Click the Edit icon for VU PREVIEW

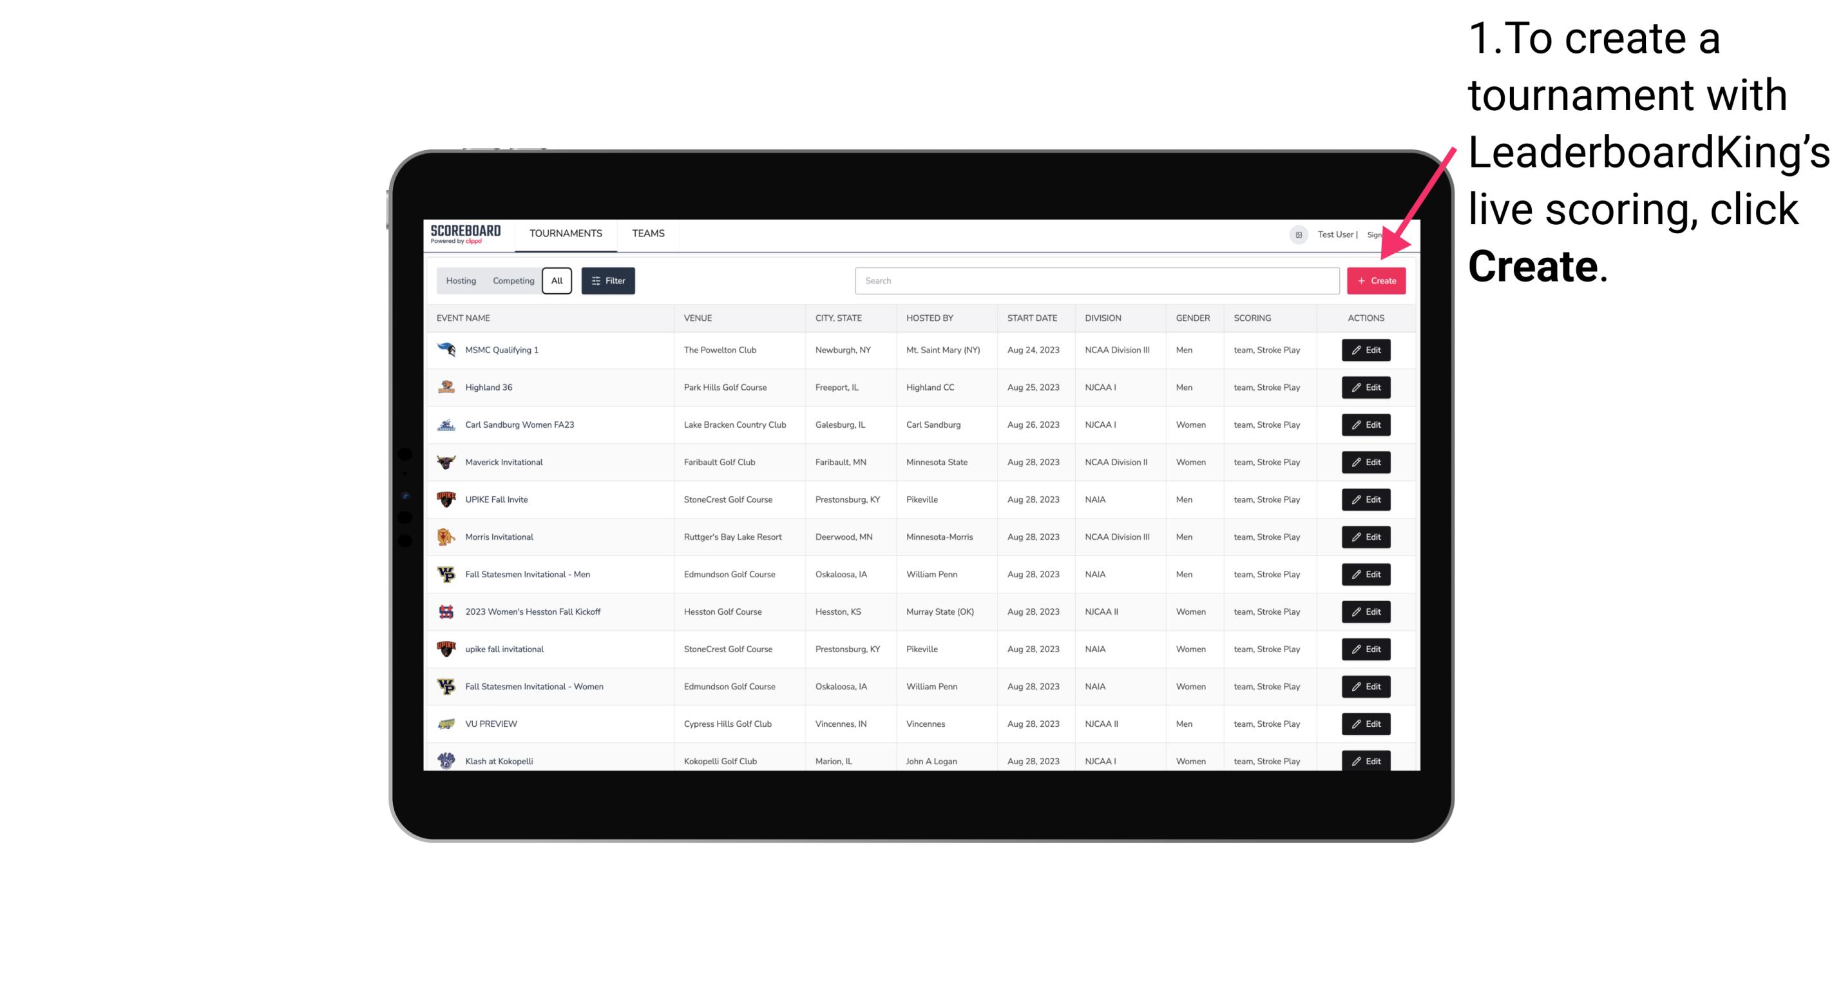coord(1365,724)
